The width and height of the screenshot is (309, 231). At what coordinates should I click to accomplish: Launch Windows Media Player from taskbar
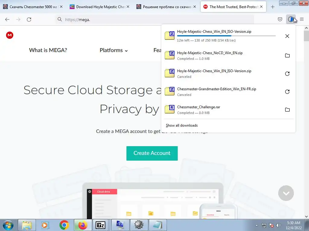coord(45,225)
